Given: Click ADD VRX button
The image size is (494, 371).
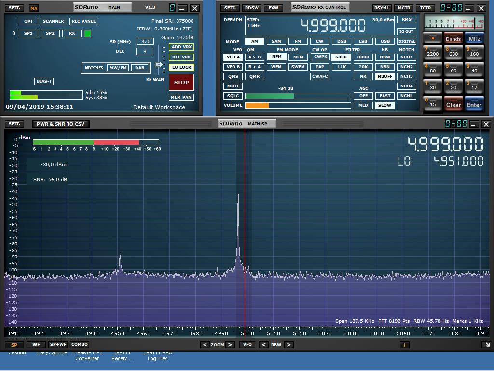Looking at the screenshot, I should pos(181,47).
